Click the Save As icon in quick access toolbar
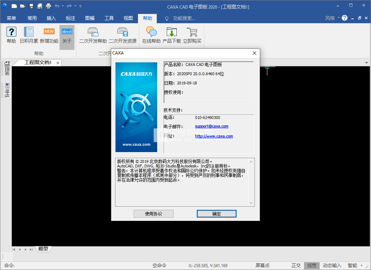The height and width of the screenshot is (270, 371). pyautogui.click(x=40, y=6)
